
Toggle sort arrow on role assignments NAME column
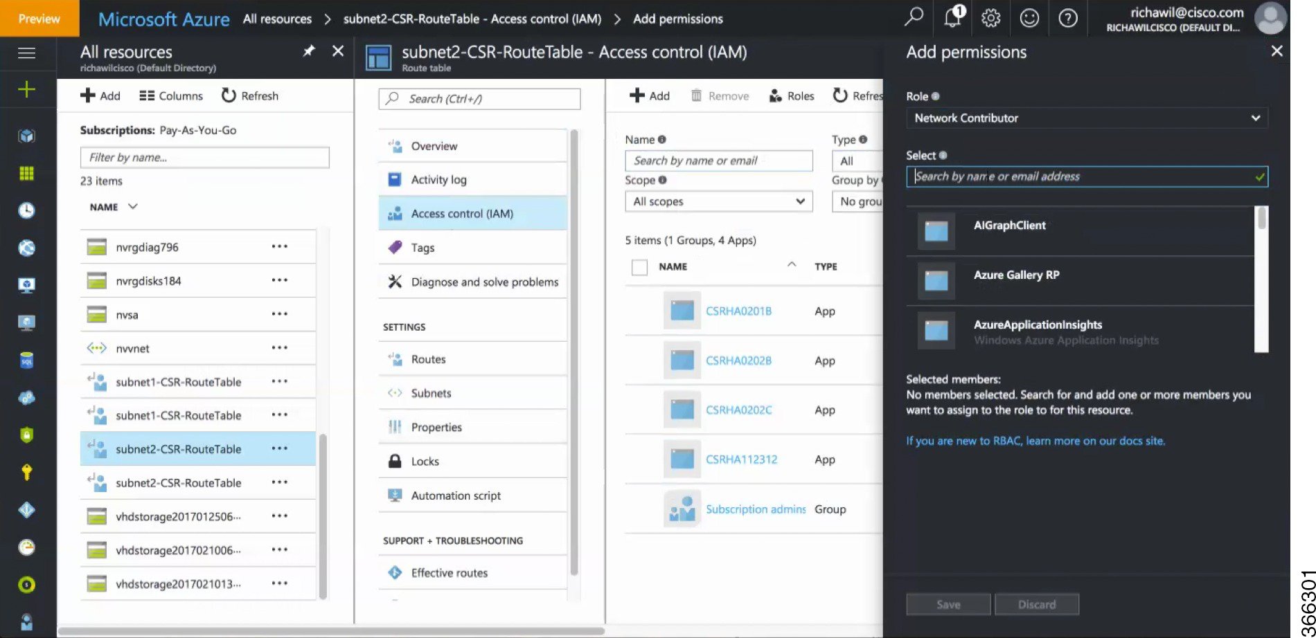click(792, 265)
